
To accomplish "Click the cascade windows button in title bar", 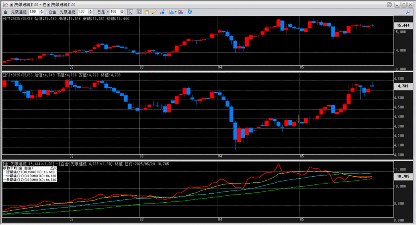I will pos(390,4).
